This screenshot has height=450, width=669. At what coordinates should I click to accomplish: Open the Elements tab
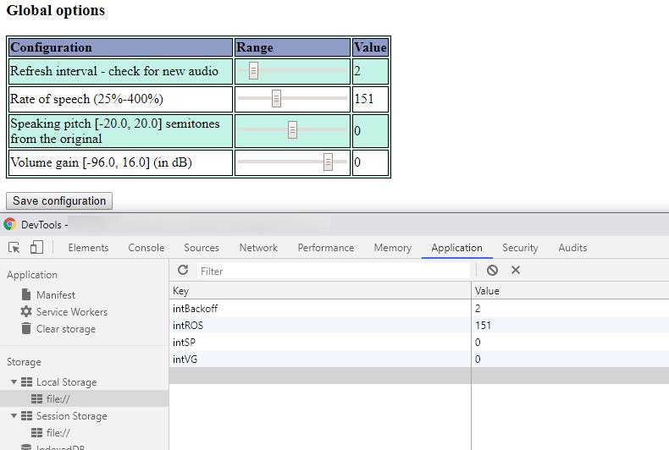click(88, 248)
